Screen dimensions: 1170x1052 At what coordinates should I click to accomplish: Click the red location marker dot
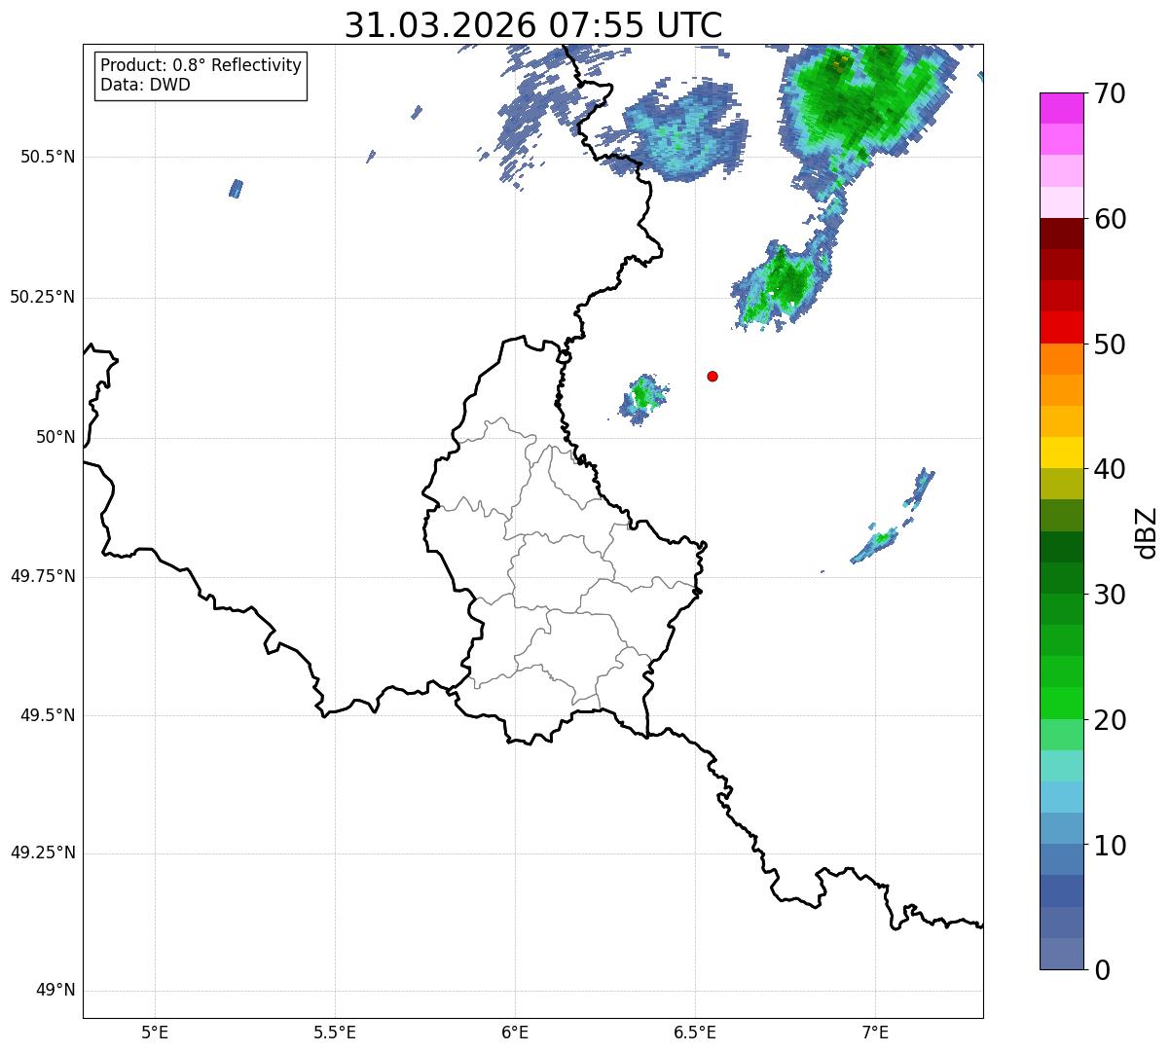click(713, 376)
